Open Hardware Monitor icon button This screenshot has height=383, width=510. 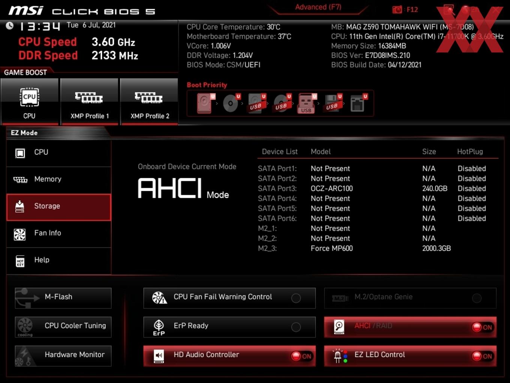(x=25, y=356)
